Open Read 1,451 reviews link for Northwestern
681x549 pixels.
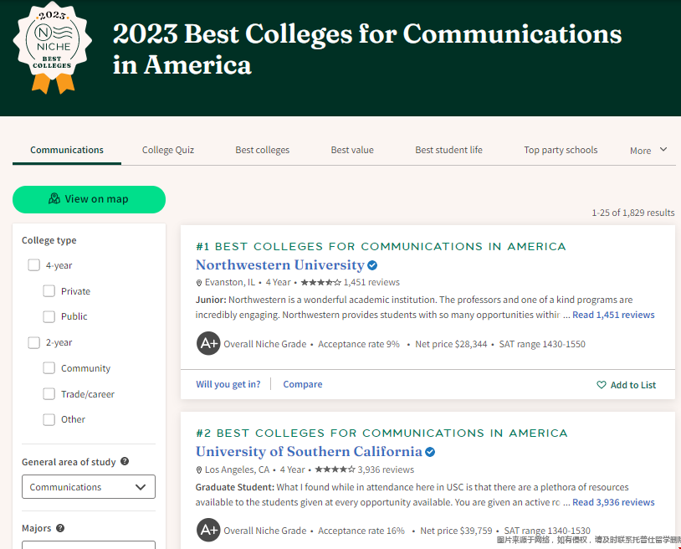(613, 315)
